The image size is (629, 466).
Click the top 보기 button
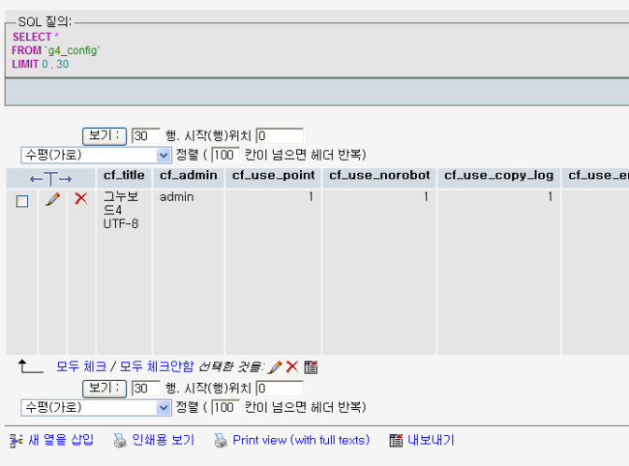(105, 135)
